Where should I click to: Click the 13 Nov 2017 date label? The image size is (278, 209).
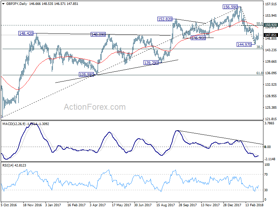pyautogui.click(x=210, y=205)
